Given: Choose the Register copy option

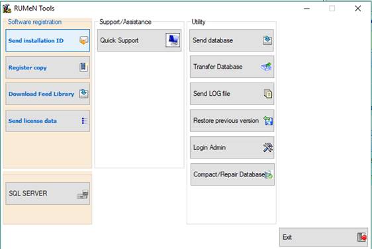Looking at the screenshot, I should [x=48, y=67].
